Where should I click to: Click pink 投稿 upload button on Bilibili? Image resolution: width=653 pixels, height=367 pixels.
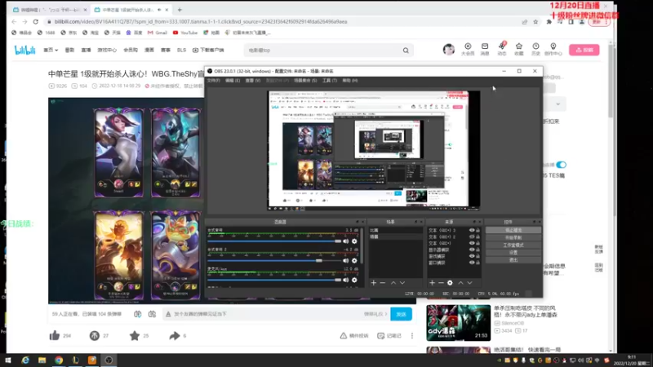click(x=584, y=50)
